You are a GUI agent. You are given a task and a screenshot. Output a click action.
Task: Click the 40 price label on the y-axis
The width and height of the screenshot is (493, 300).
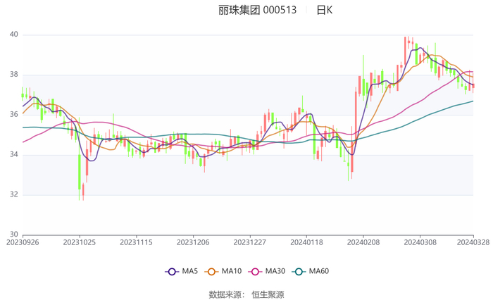click(13, 35)
